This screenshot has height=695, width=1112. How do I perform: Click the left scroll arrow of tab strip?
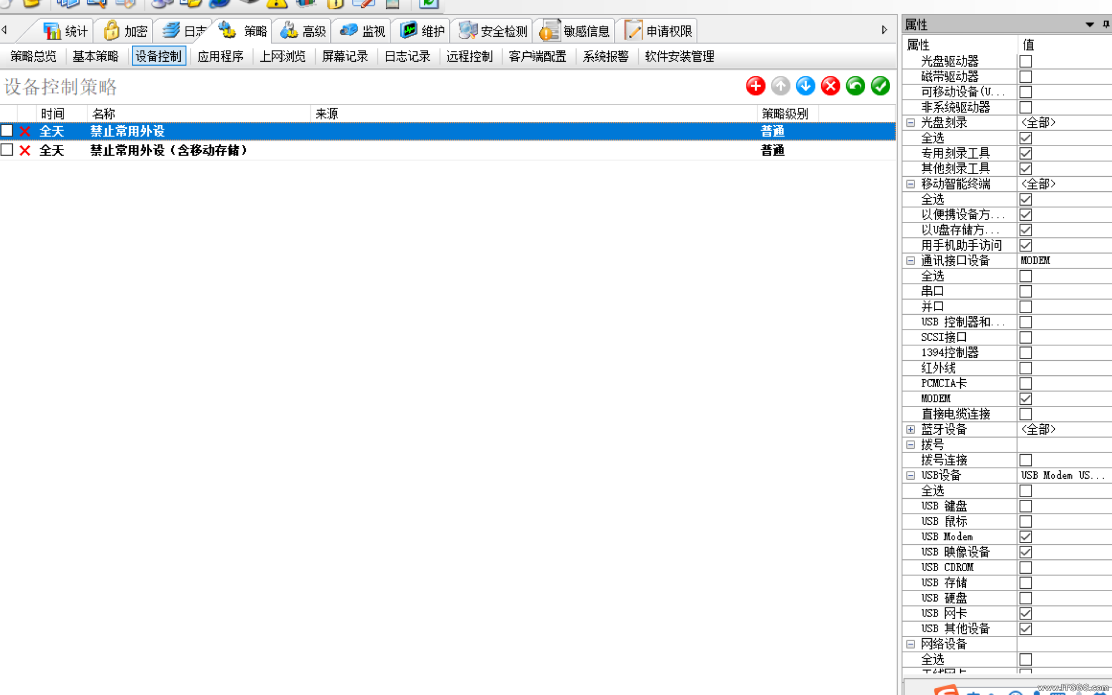pyautogui.click(x=4, y=30)
